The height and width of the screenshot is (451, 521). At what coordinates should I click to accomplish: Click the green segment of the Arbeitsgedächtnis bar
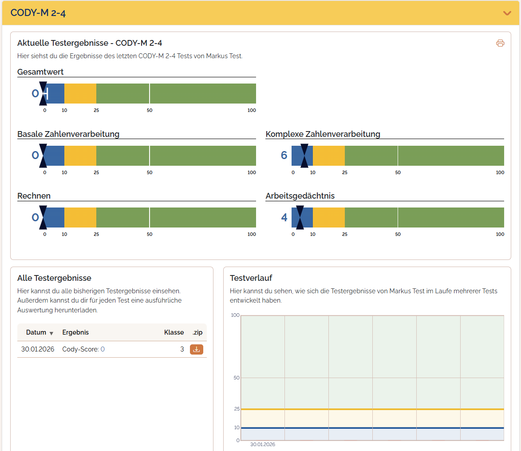tap(424, 217)
